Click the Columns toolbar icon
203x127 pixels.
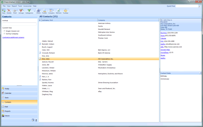pyautogui.click(x=51, y=10)
